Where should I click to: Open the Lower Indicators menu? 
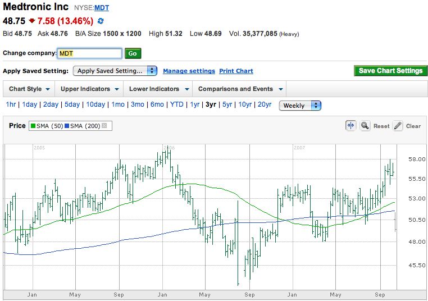158,89
